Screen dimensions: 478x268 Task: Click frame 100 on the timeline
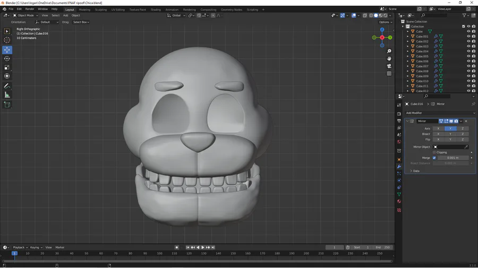(x=160, y=254)
